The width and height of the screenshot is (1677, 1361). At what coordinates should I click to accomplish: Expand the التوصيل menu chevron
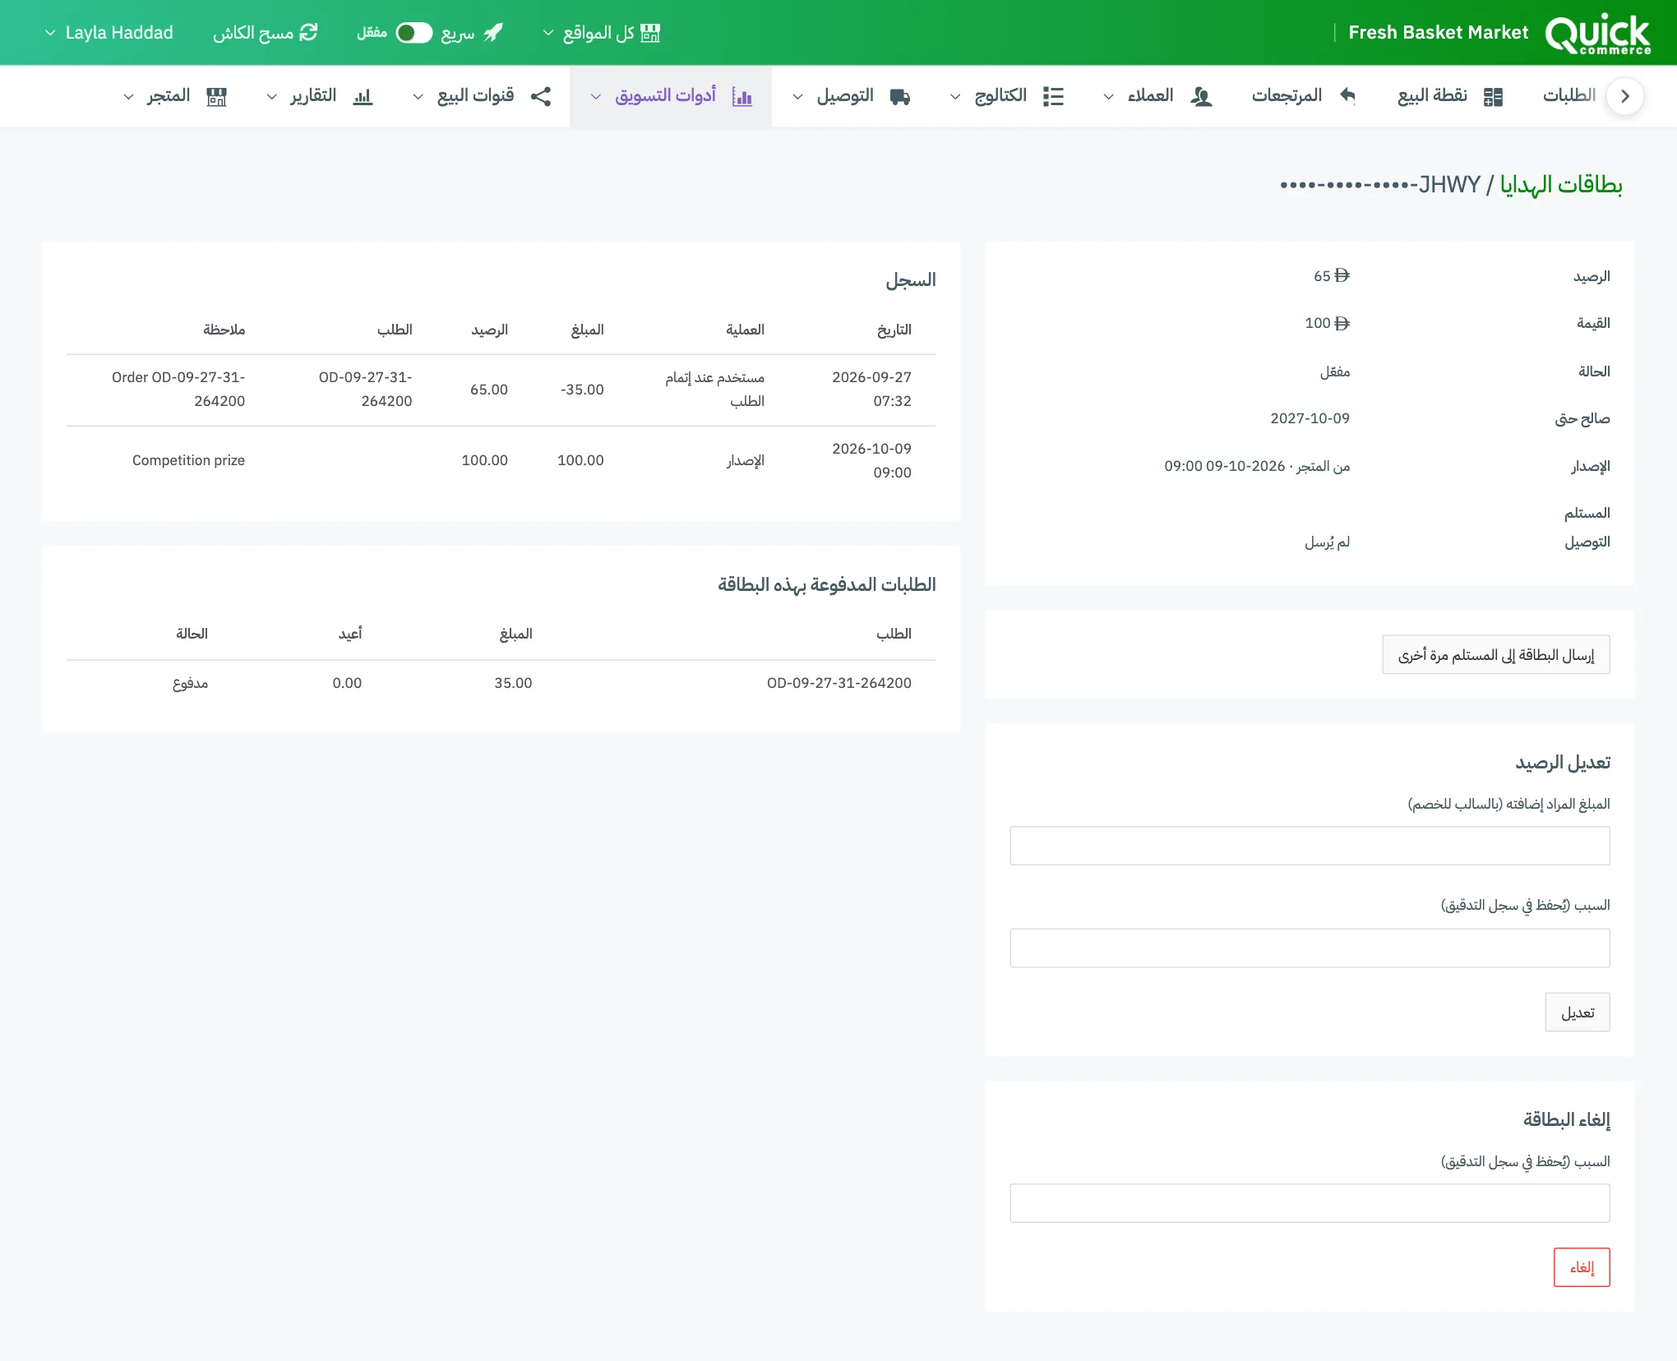click(x=797, y=97)
